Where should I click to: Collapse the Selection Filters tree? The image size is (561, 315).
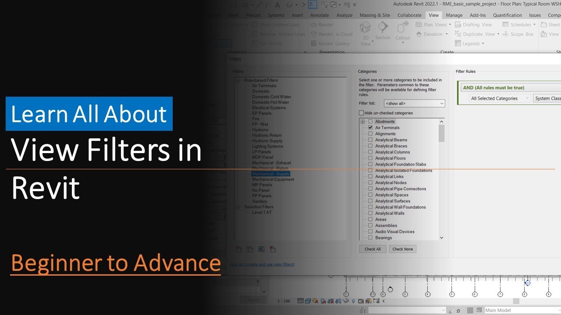238,207
